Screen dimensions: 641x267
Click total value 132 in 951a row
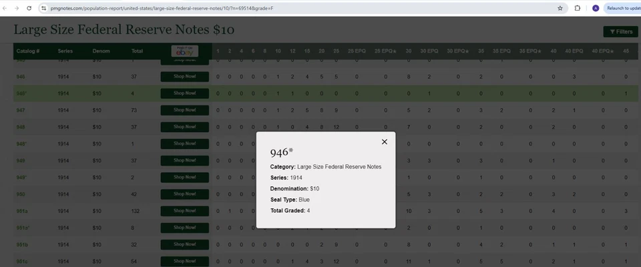click(x=136, y=211)
